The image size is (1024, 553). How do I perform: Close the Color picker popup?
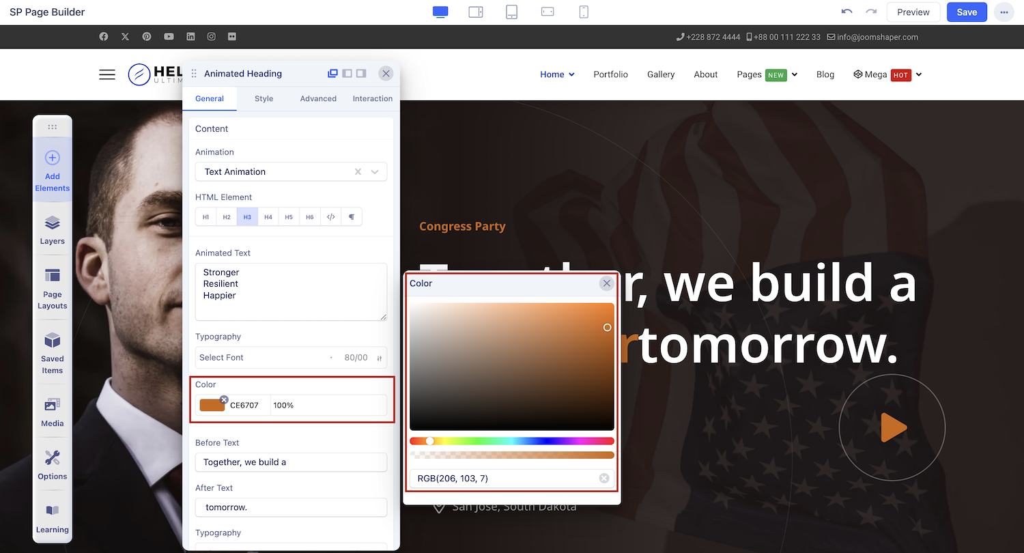coord(606,283)
